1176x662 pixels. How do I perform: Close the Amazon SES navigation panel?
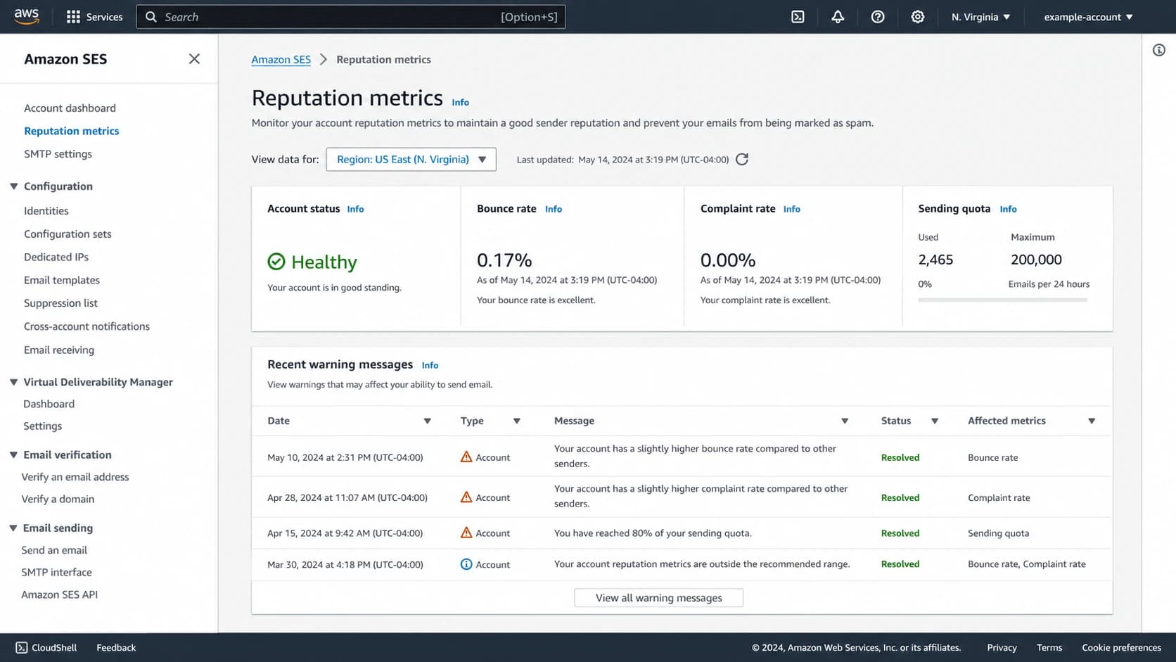coord(194,59)
